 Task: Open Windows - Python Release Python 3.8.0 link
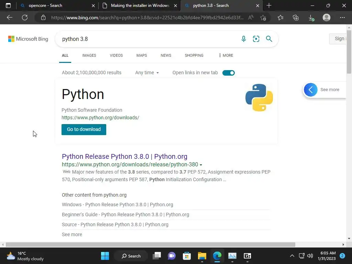coord(118,205)
